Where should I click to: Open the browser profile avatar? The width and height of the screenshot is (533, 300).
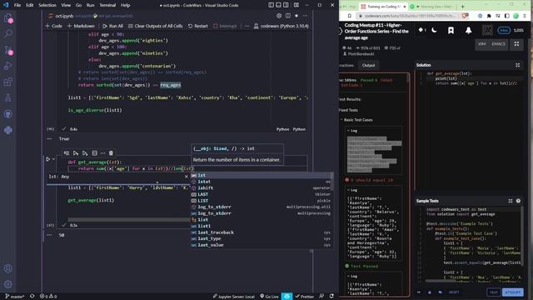(516, 16)
